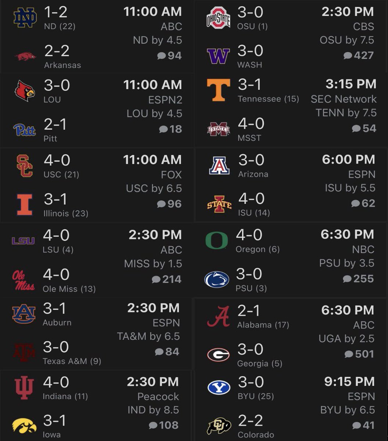Tap the Penn State lion logo
Viewport: 388px width, 441px height.
(217, 279)
